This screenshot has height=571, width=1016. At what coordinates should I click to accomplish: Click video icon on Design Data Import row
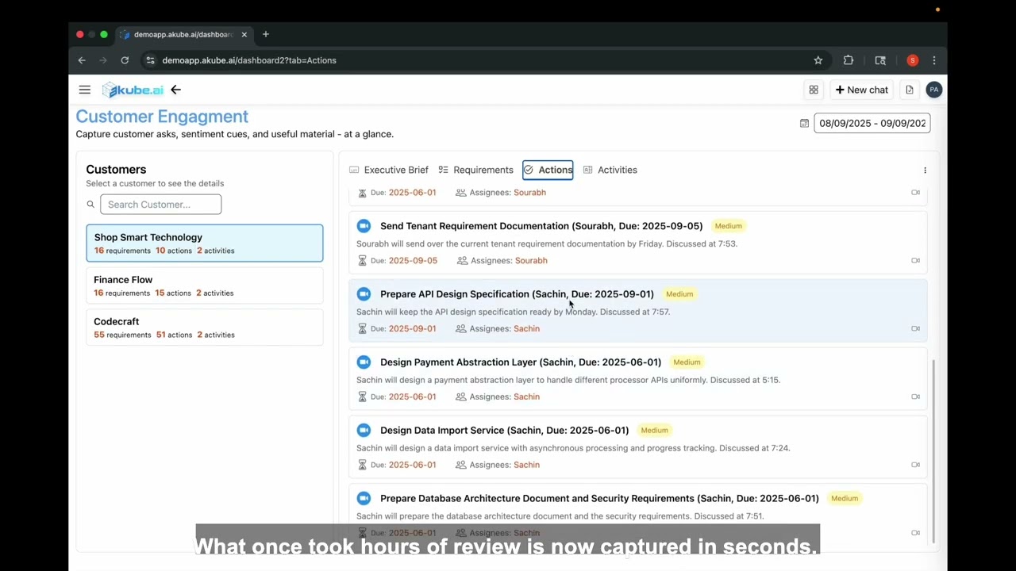(915, 465)
